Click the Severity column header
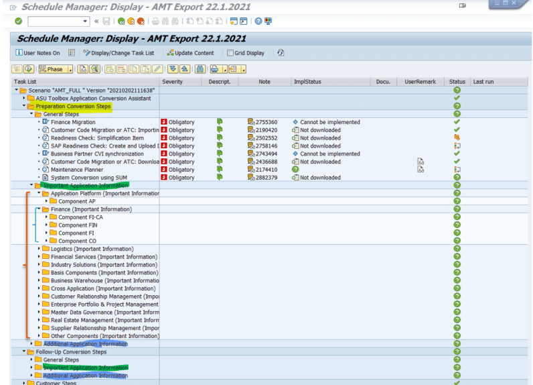This screenshot has width=533, height=385. (x=180, y=82)
